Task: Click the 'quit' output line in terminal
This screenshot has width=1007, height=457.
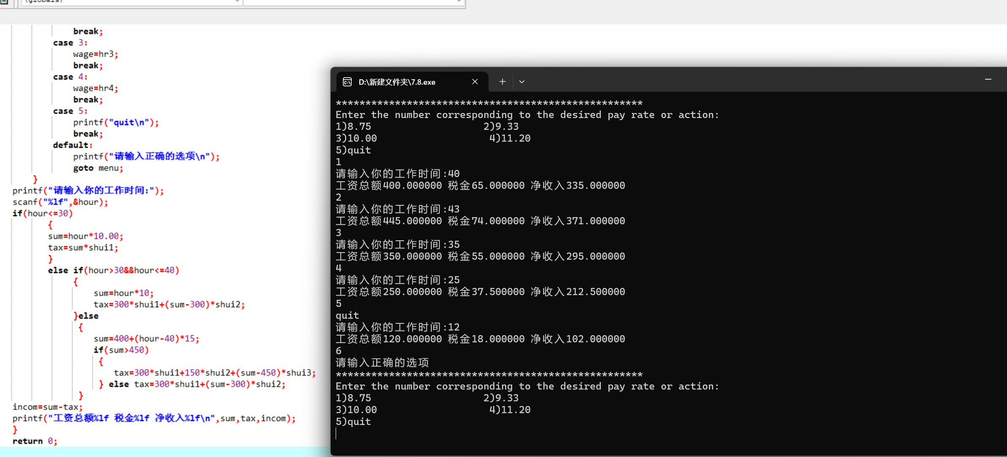Action: [x=347, y=315]
